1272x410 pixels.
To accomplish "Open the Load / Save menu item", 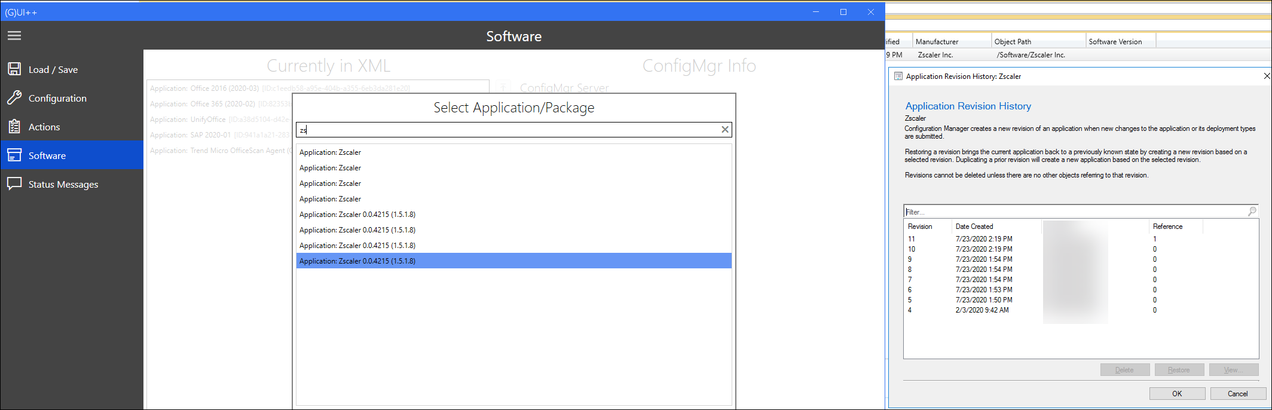I will click(x=72, y=69).
